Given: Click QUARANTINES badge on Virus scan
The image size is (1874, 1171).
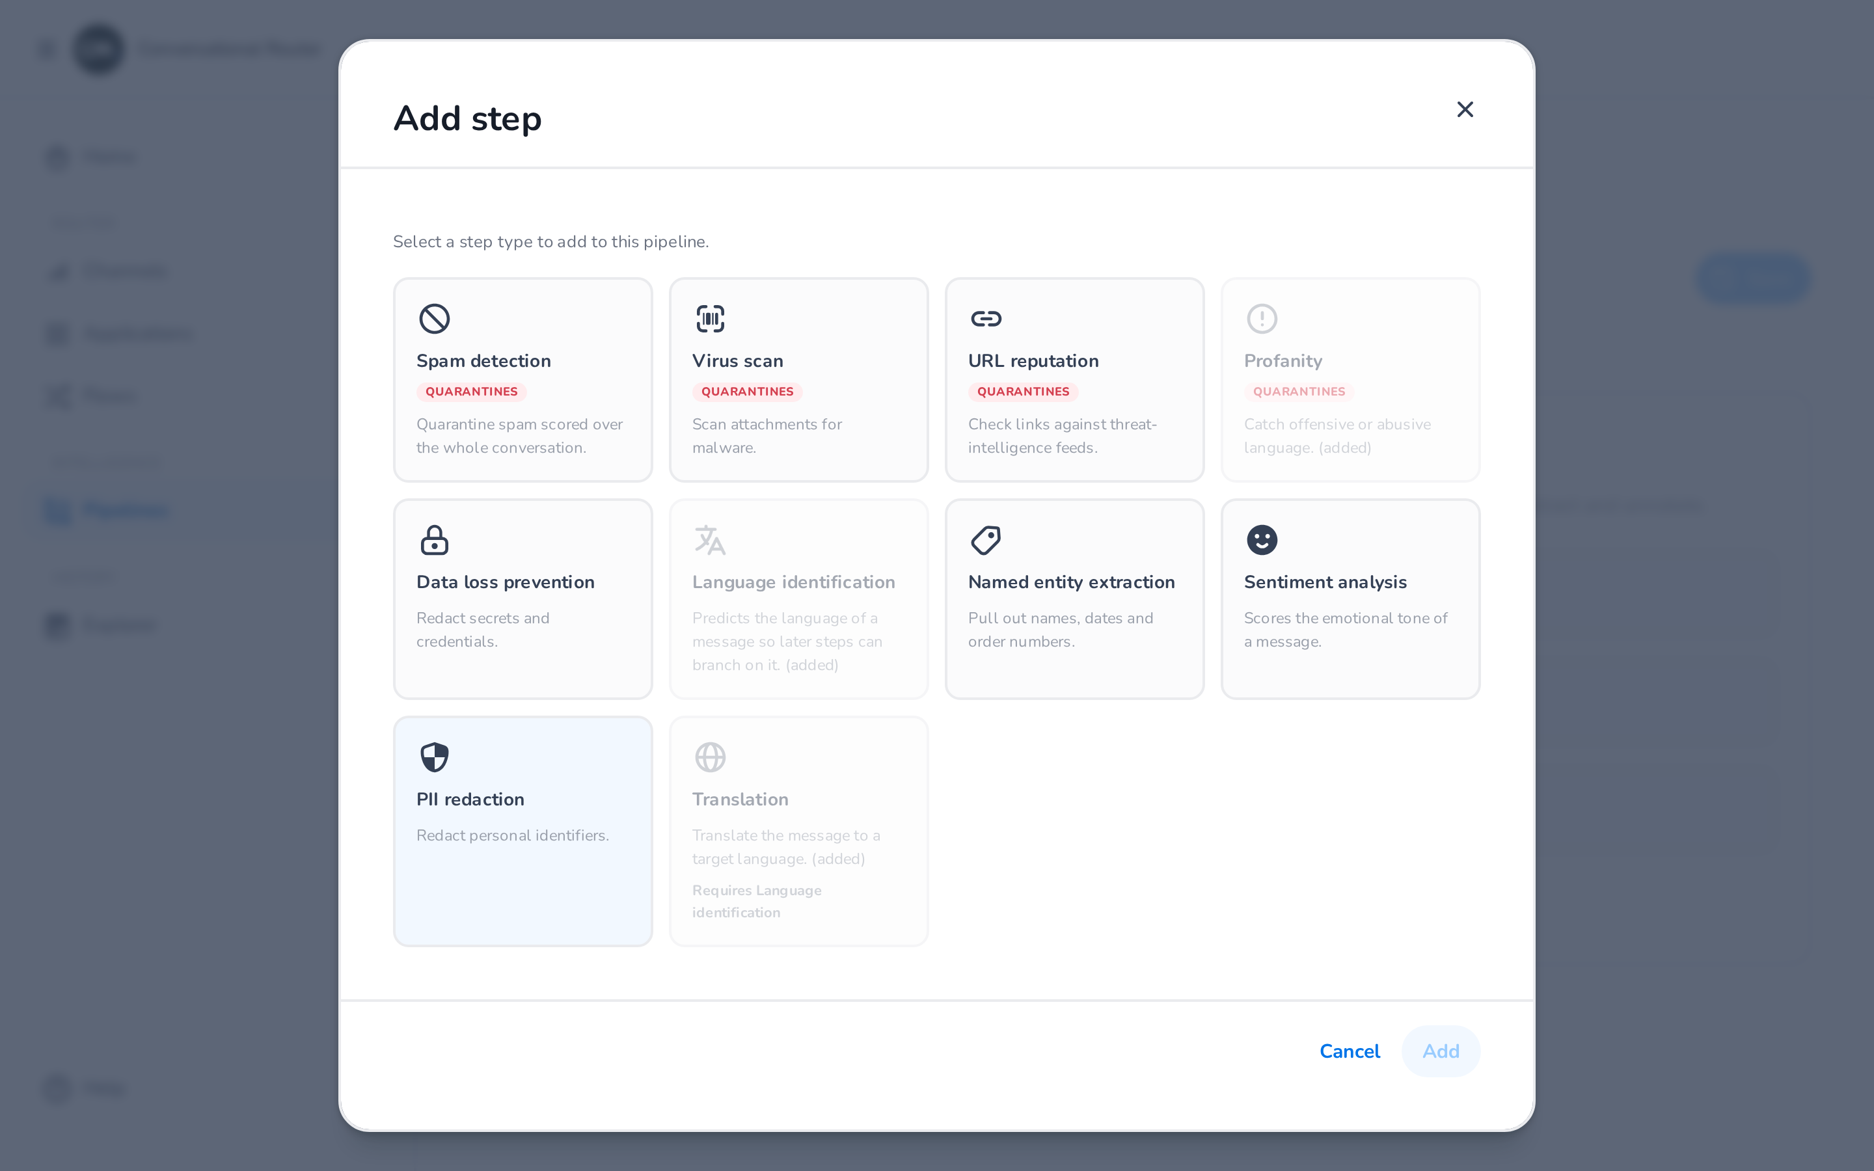Looking at the screenshot, I should (x=746, y=392).
